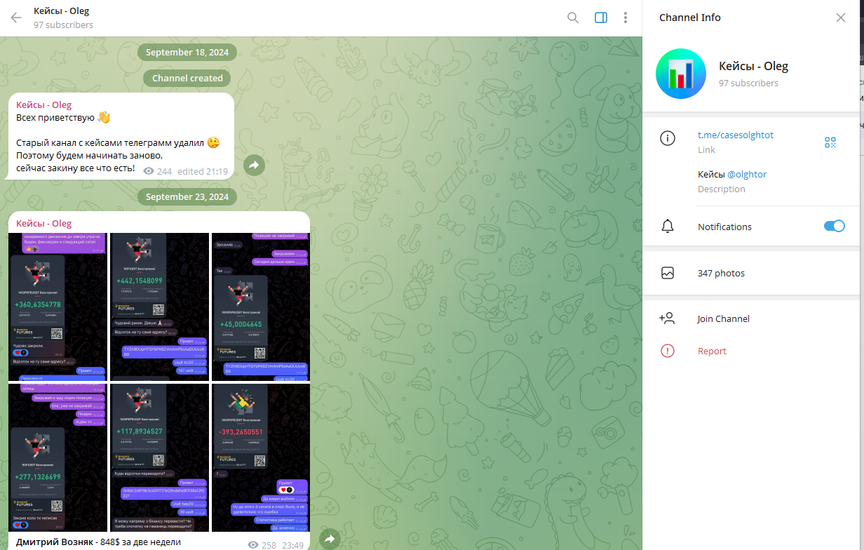Close the Channel Info panel
Viewport: 864px width, 550px height.
841,18
